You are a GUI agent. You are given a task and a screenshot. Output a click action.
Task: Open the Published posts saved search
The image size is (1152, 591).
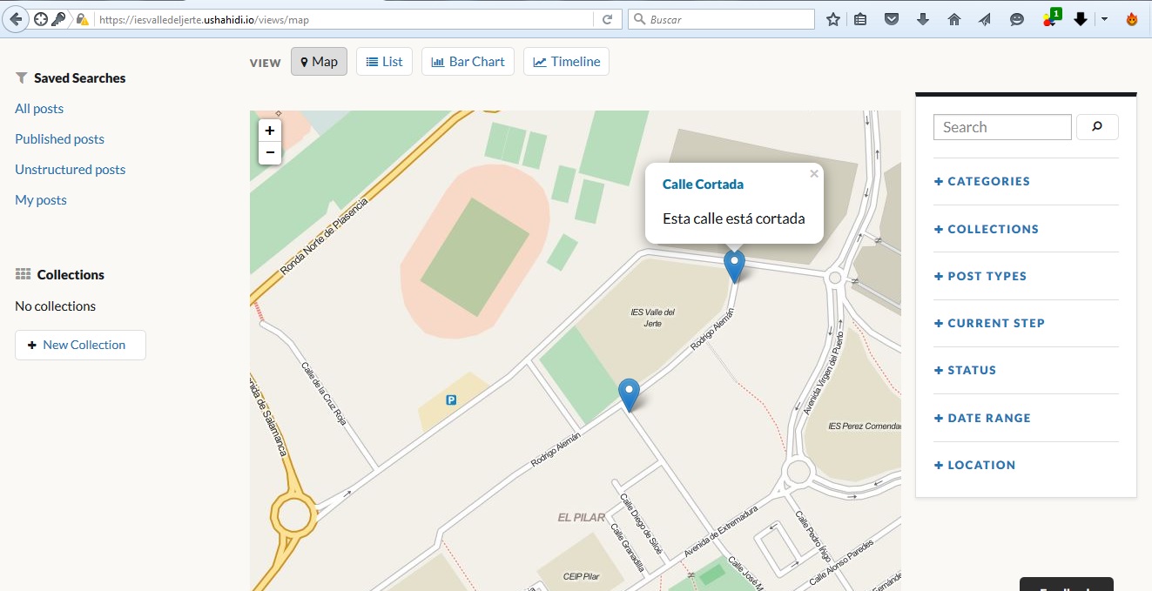[x=59, y=139]
